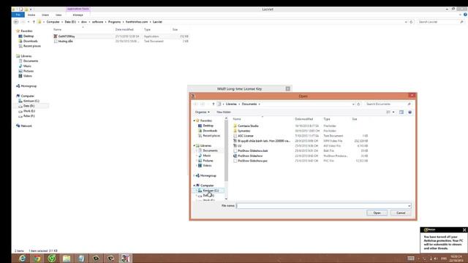Open view options dropdown arrow in Open dialog

point(393,112)
